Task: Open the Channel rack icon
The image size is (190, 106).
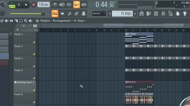Action: 156,14
